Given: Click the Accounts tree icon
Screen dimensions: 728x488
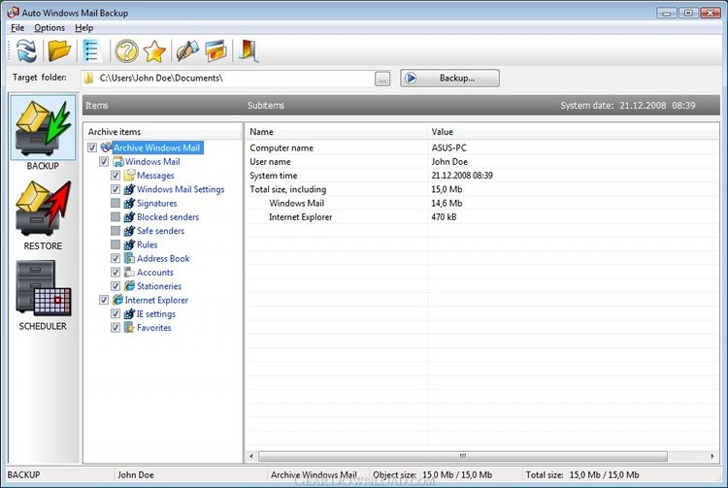Looking at the screenshot, I should point(129,273).
